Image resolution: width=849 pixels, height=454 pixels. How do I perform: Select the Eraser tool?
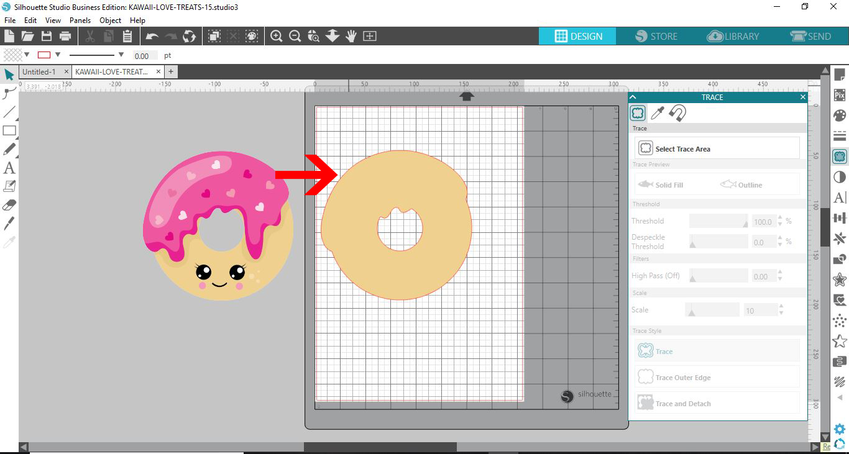[x=9, y=205]
